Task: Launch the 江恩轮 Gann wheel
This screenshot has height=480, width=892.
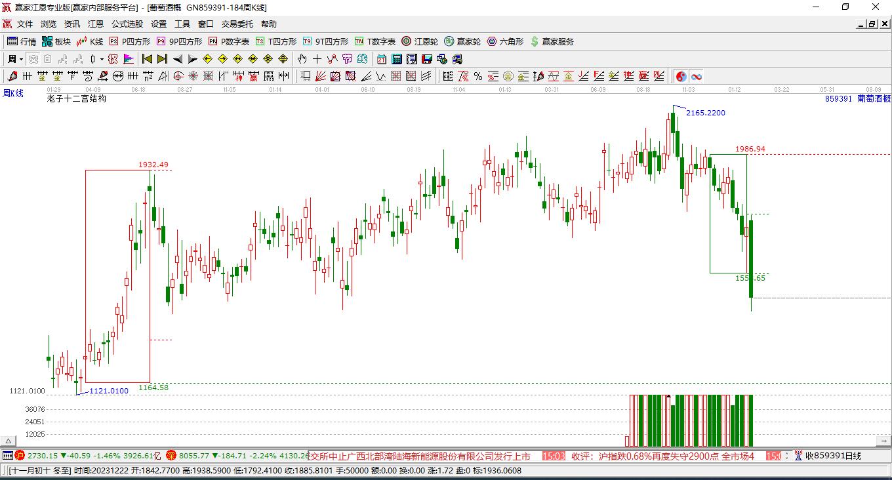Action: [x=420, y=41]
